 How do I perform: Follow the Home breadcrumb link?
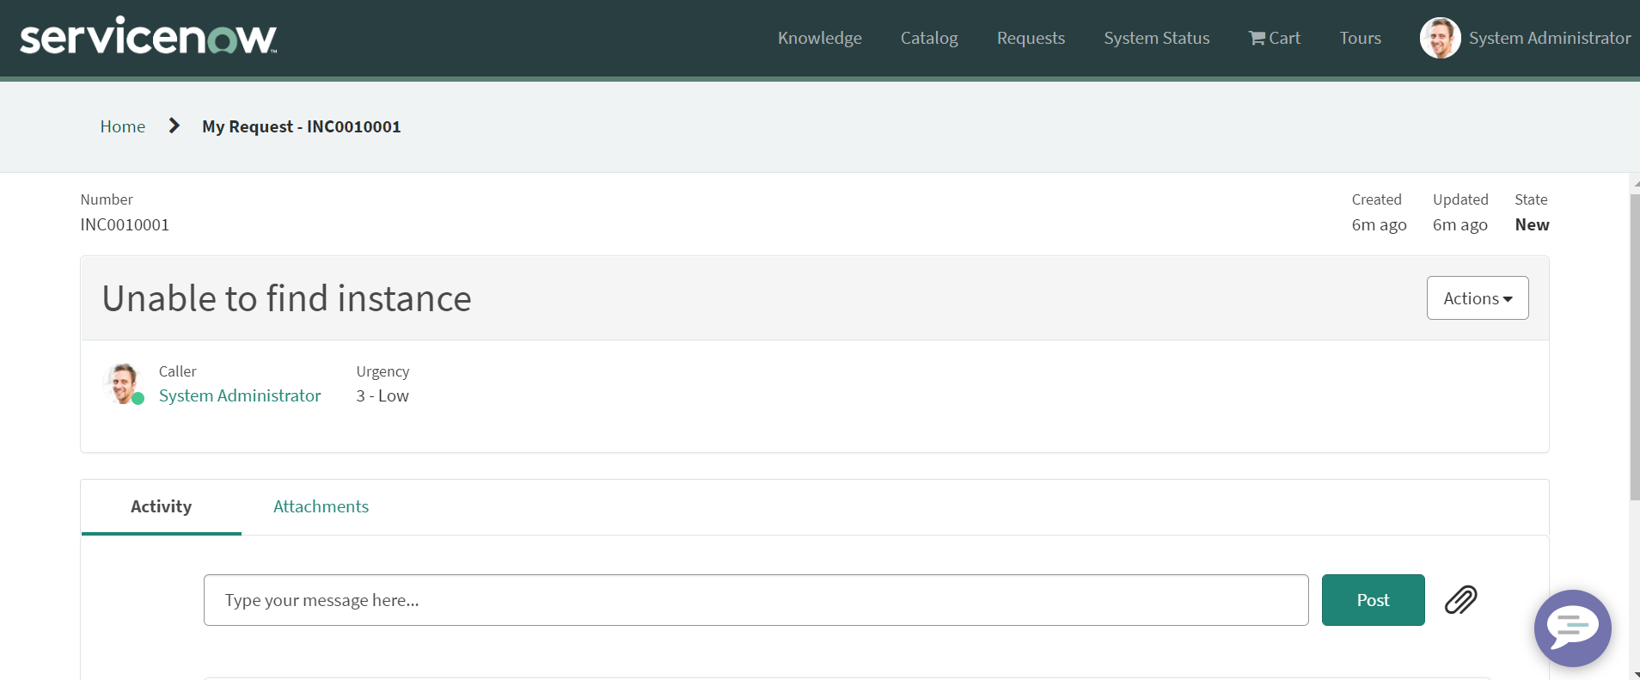pos(122,126)
